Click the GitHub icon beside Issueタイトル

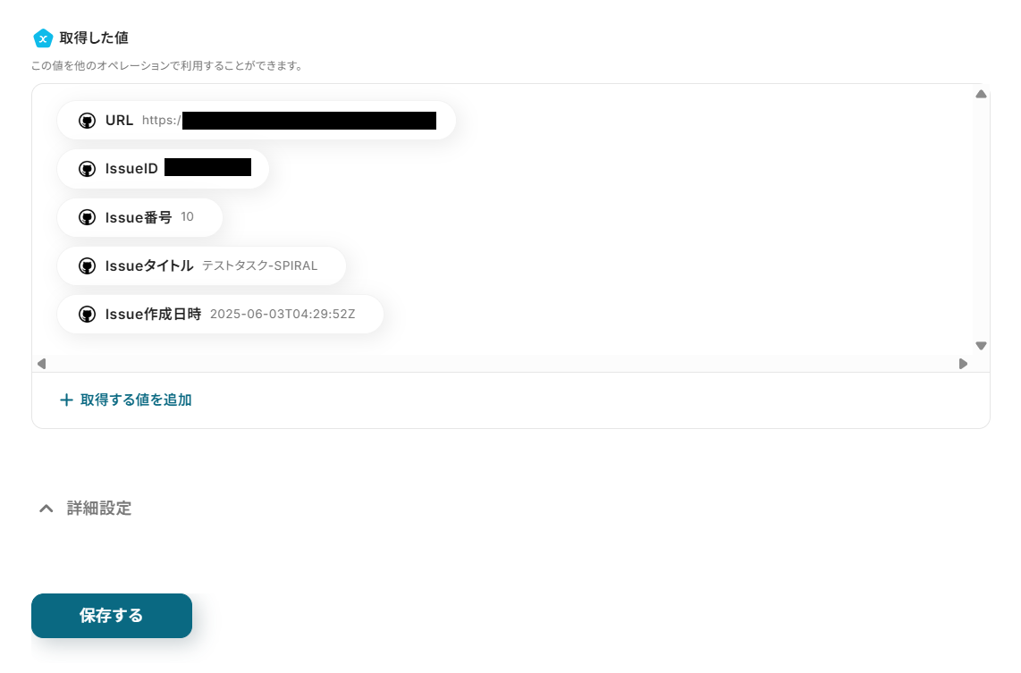click(x=87, y=265)
